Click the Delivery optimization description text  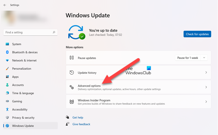click(119, 89)
